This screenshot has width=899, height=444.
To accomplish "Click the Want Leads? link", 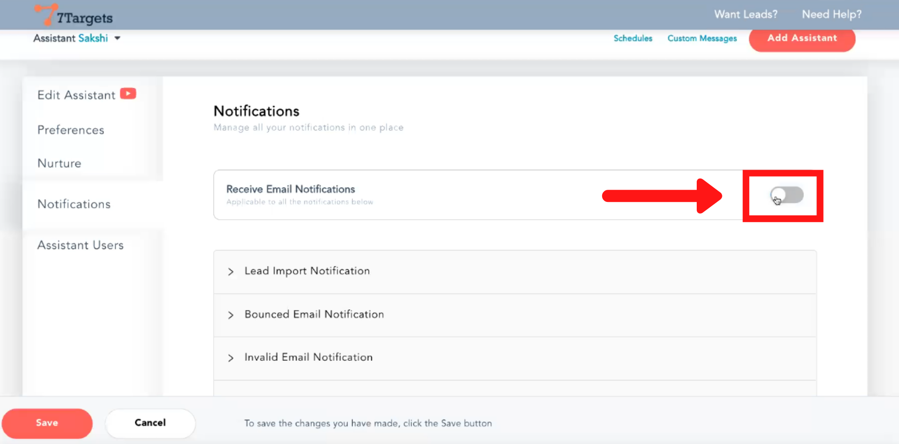I will [745, 14].
